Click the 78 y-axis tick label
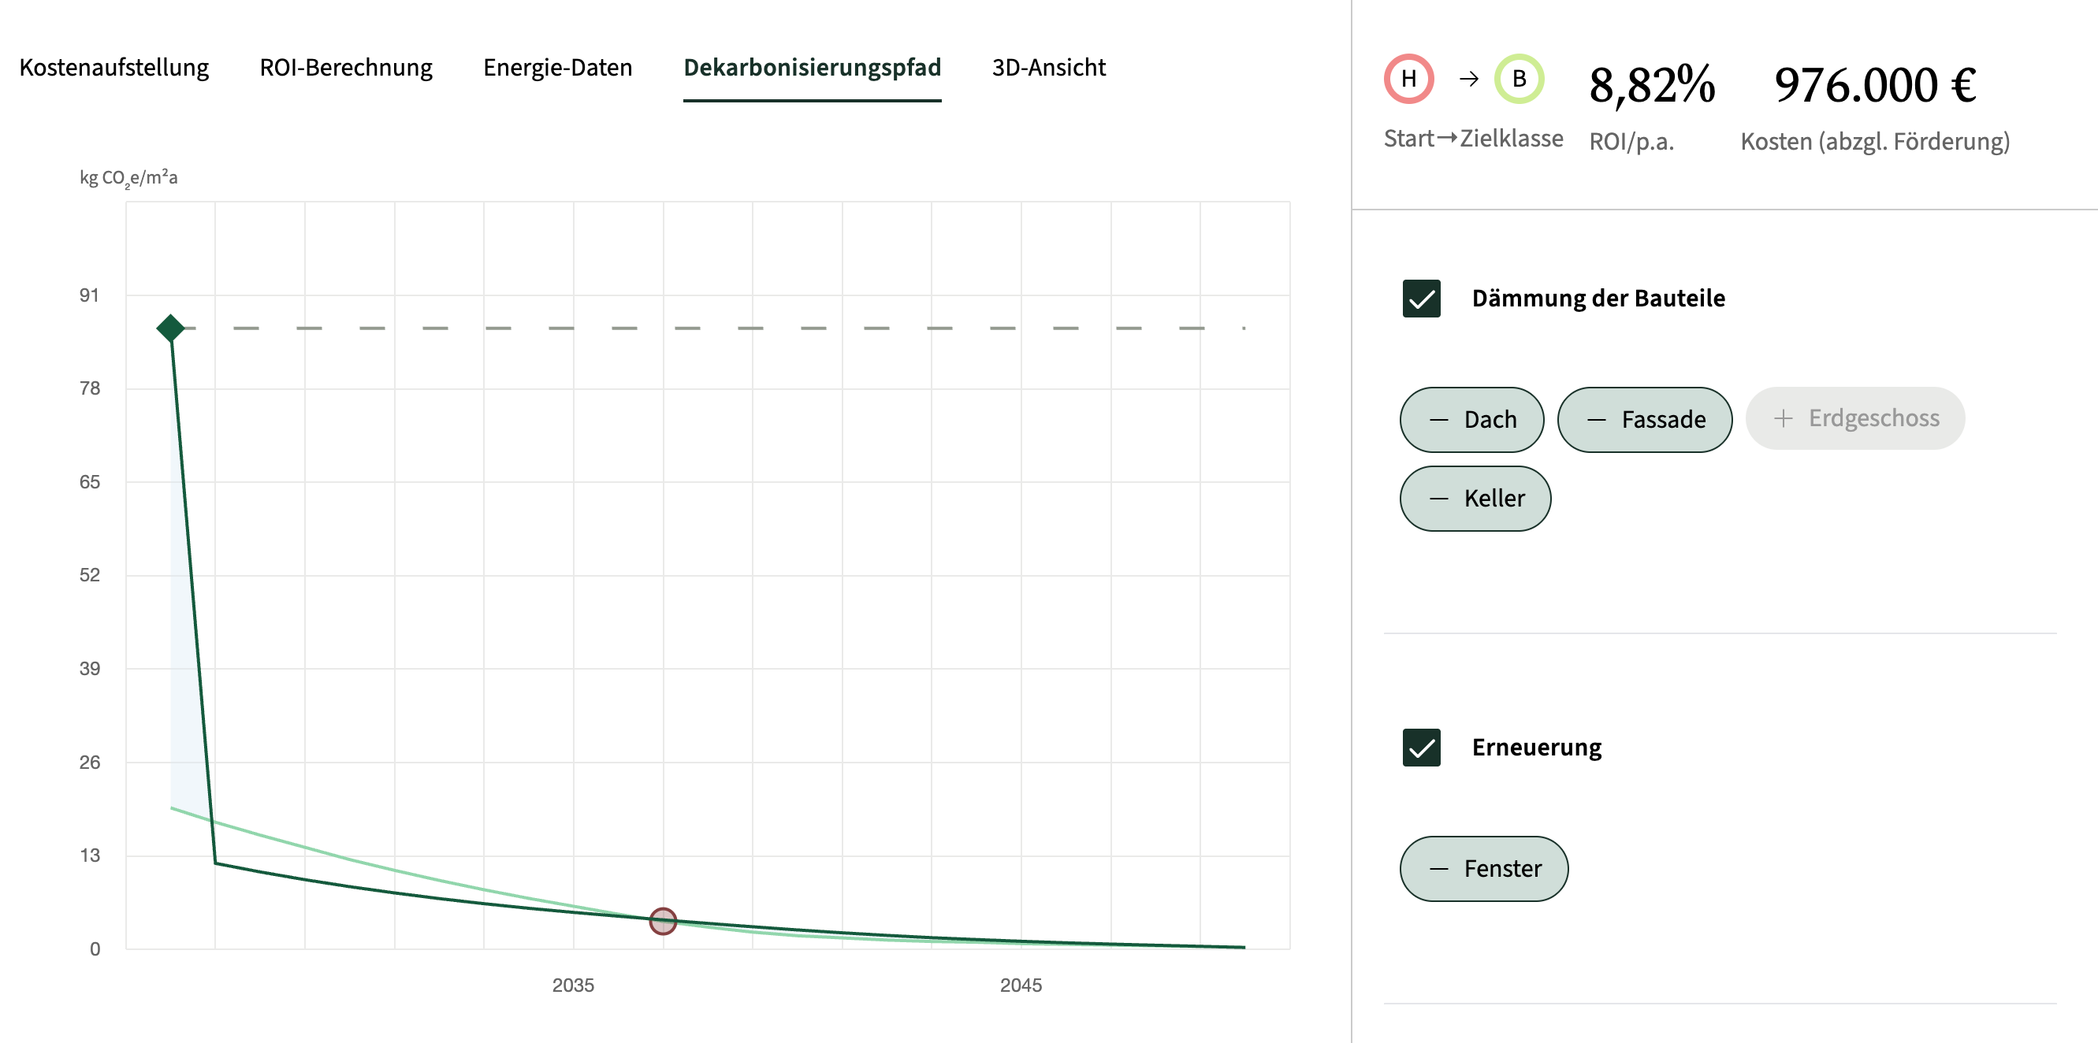Image resolution: width=2098 pixels, height=1043 pixels. pyautogui.click(x=90, y=388)
